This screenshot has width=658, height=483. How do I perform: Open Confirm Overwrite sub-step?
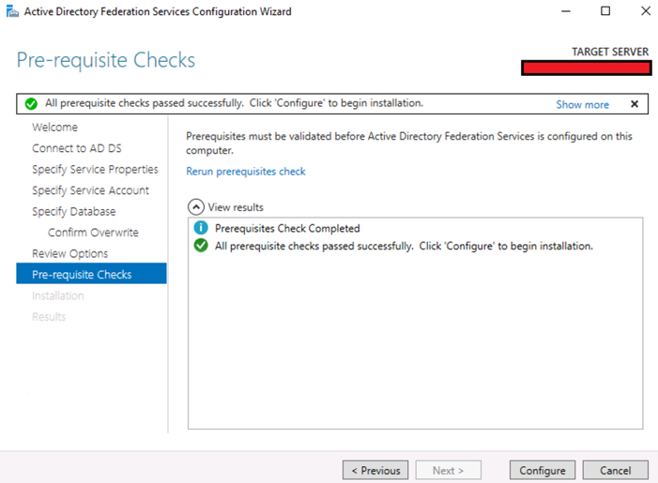pos(93,233)
